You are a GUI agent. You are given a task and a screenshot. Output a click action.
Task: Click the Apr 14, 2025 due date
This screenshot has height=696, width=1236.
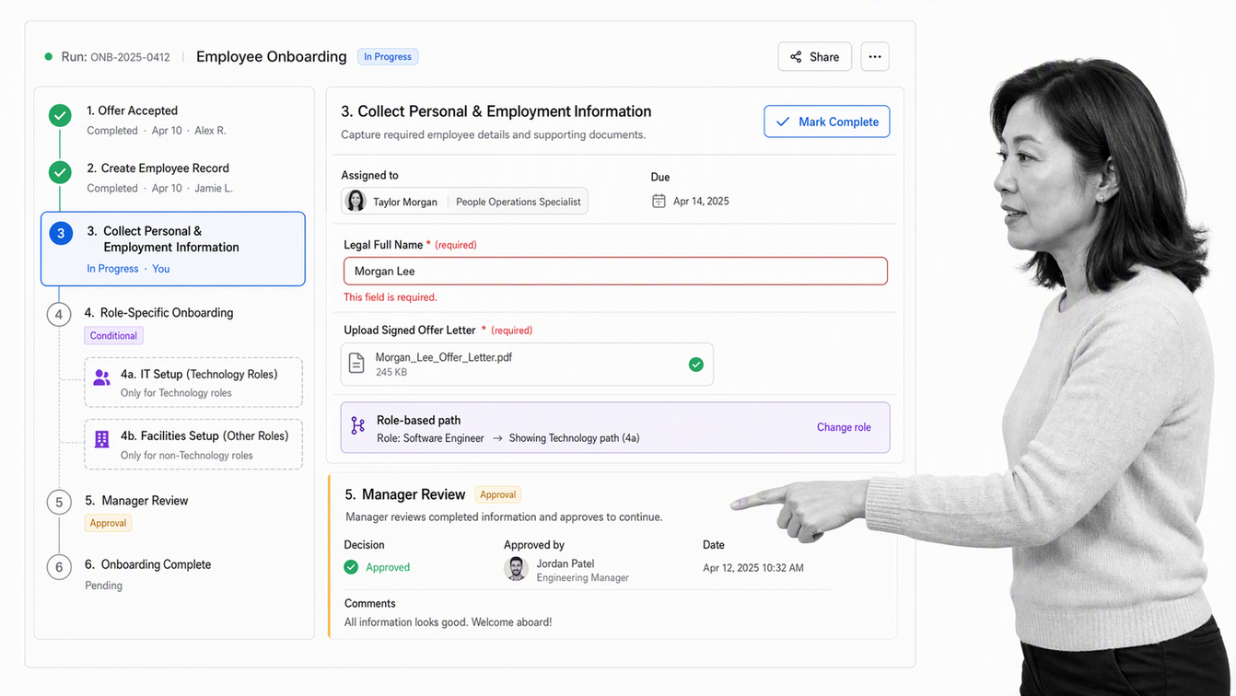[701, 202]
